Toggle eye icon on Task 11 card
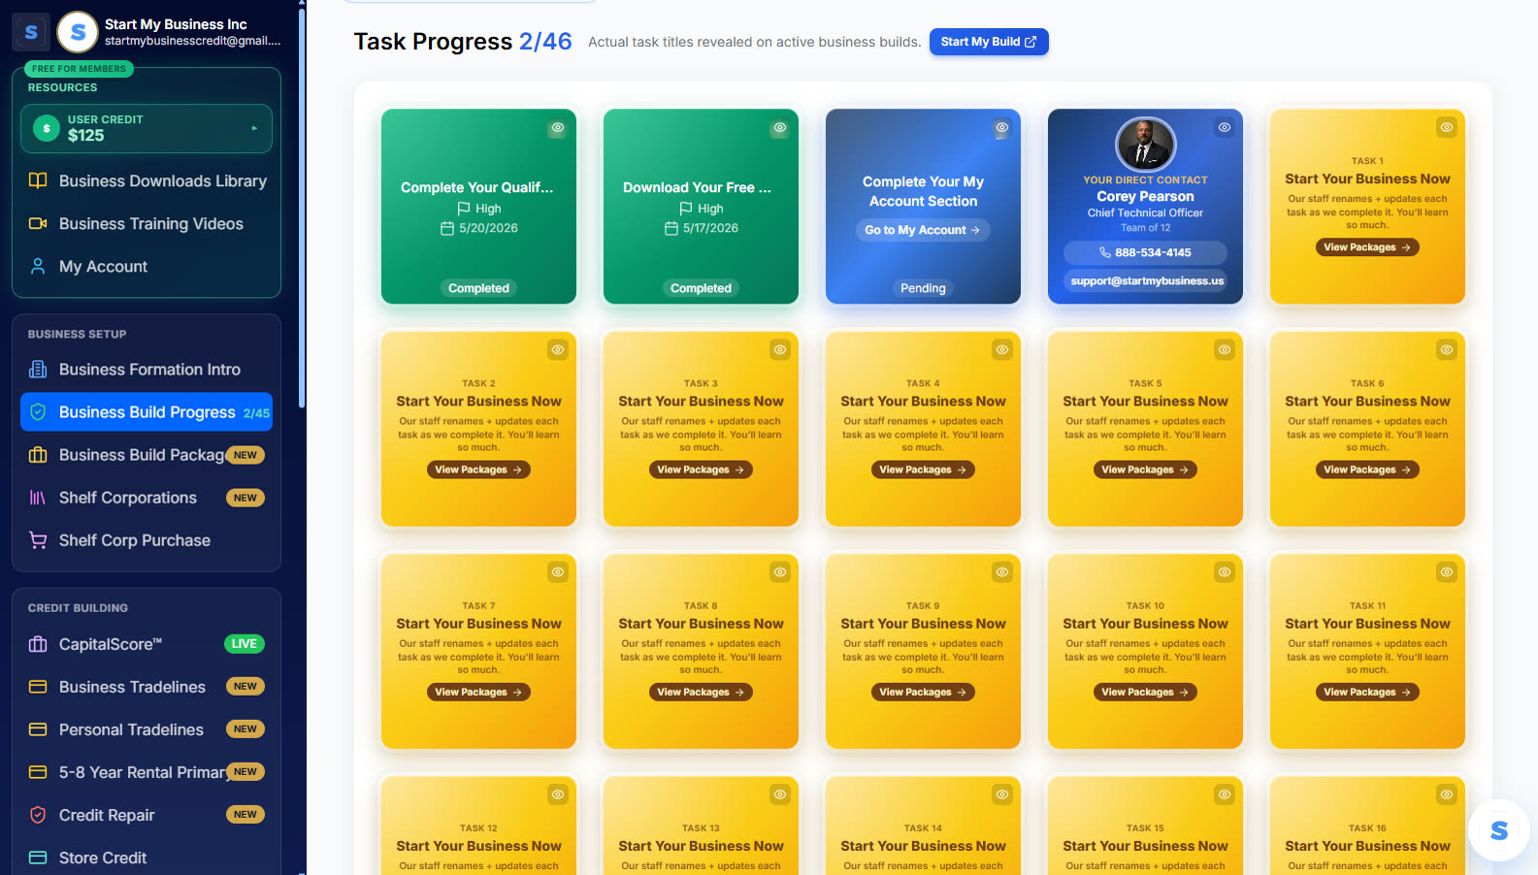 click(x=1447, y=572)
